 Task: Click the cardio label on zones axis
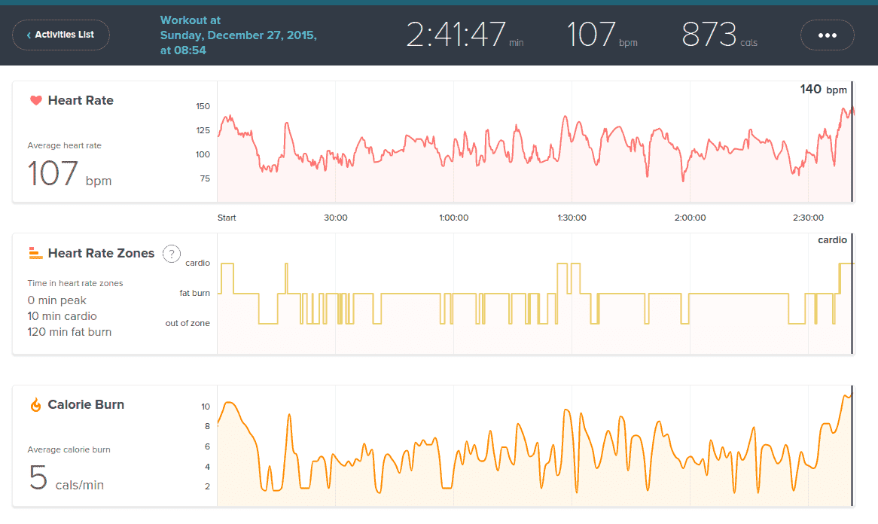tap(197, 263)
